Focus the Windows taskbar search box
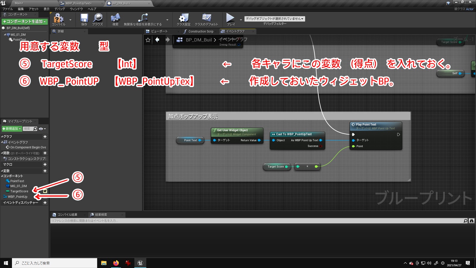 [x=55, y=263]
